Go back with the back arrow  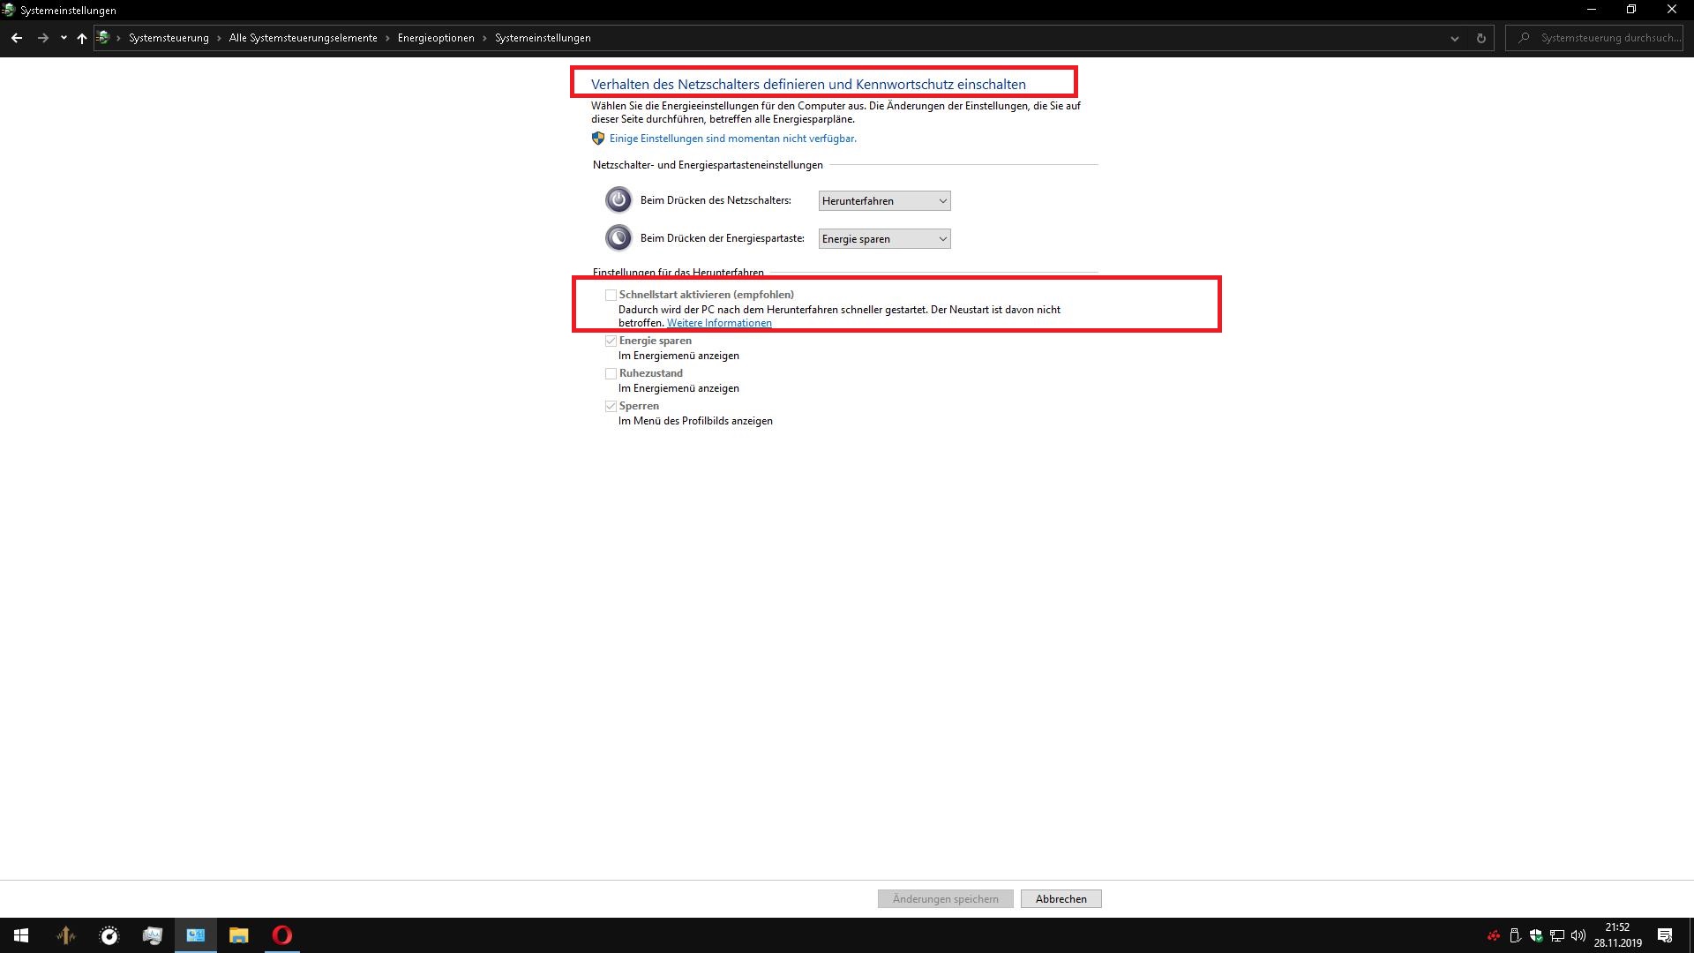17,38
